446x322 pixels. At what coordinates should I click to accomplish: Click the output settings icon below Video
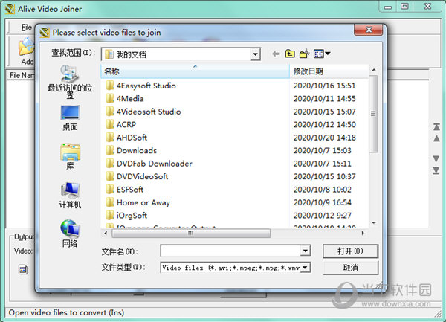tap(23, 269)
